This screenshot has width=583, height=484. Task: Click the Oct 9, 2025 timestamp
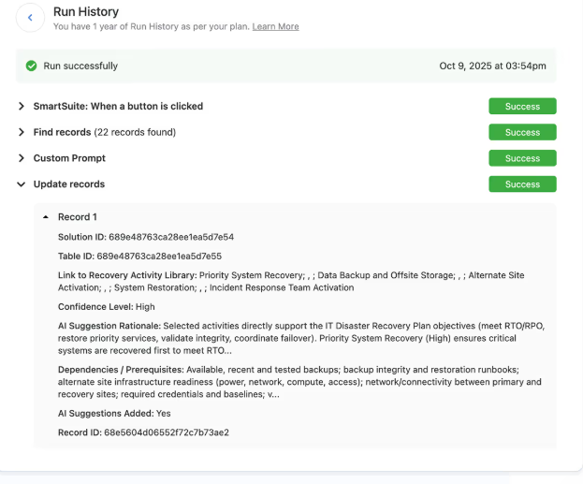(492, 66)
